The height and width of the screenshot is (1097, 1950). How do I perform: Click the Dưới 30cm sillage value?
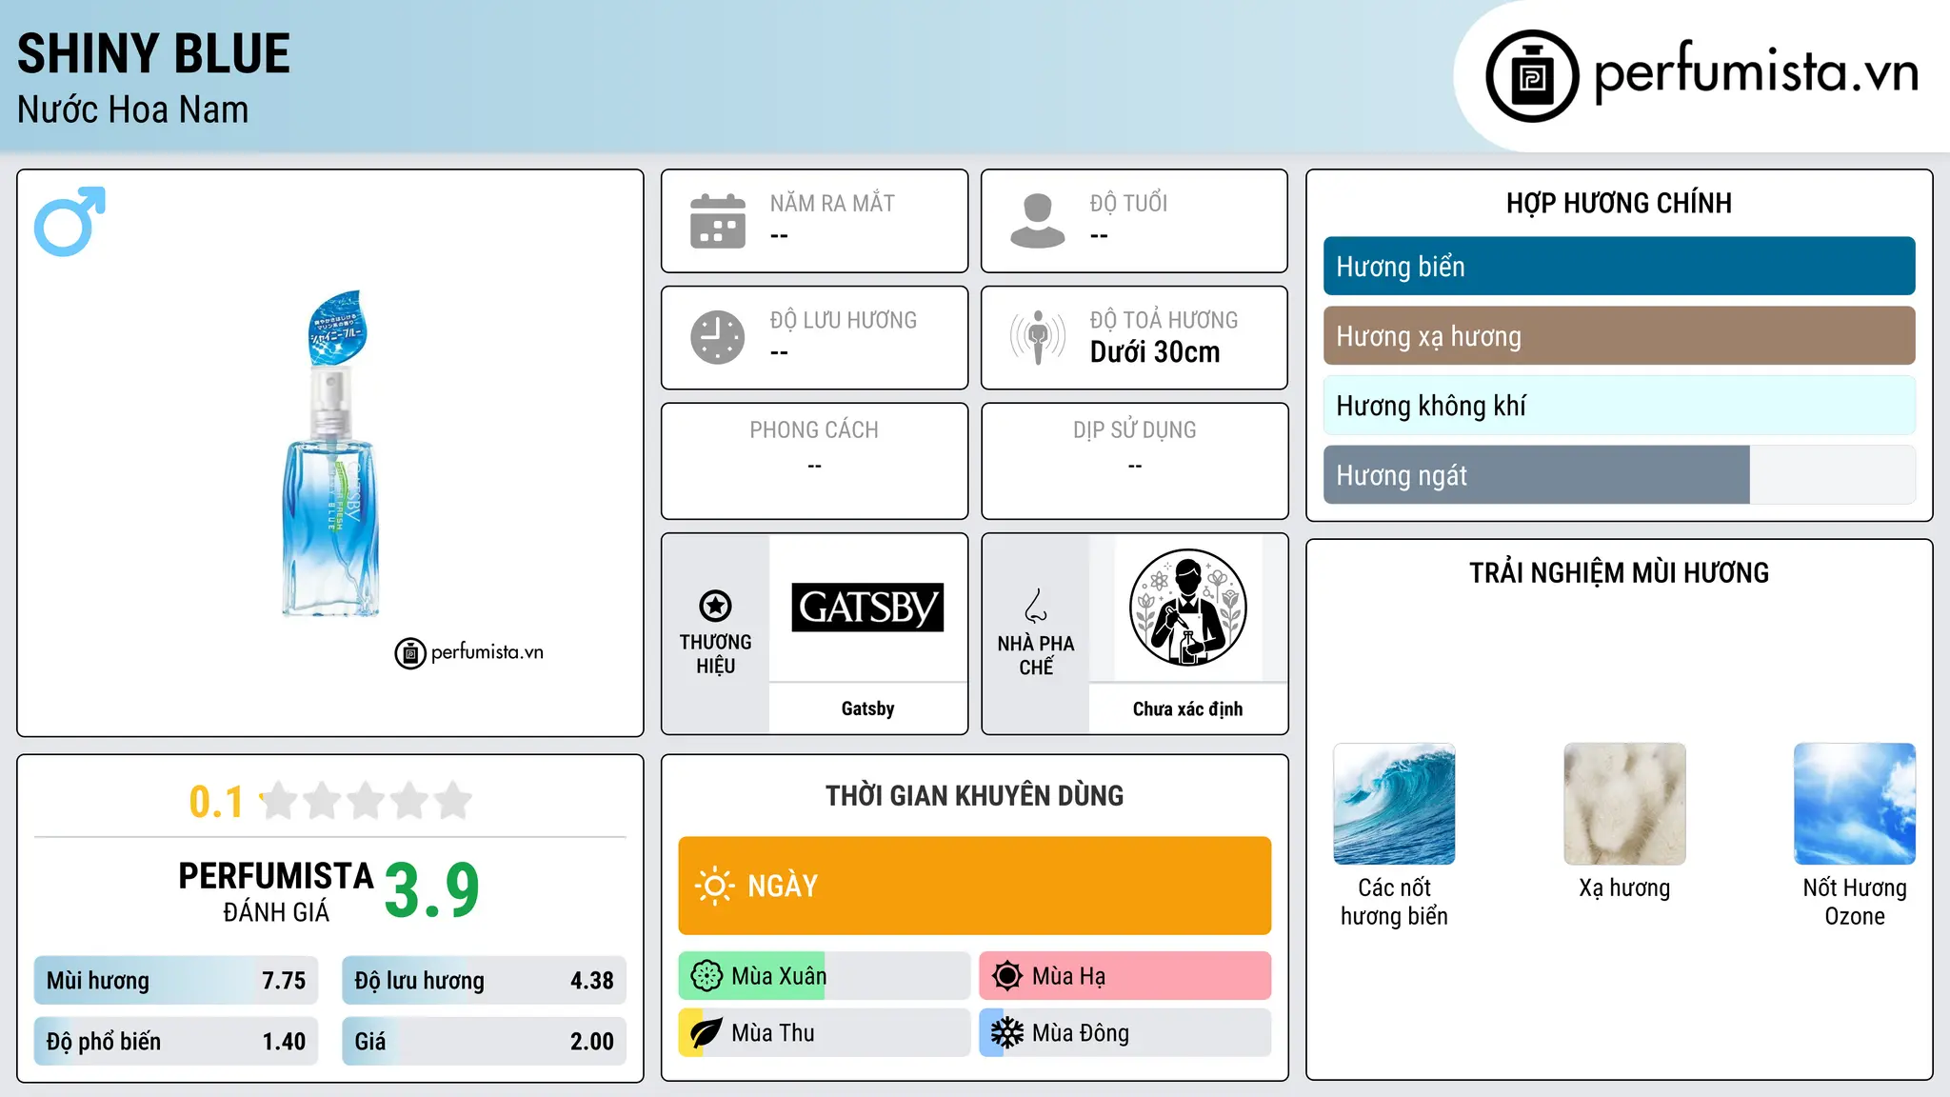pos(1155,352)
